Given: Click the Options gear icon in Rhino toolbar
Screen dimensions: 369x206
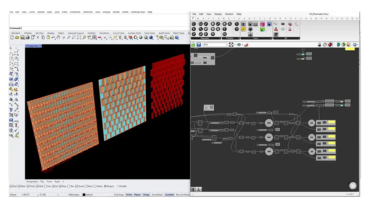Looking at the screenshot, I should (x=161, y=37).
